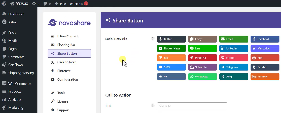Screen dimensions: 281x113
Task: Expand the Posts admin menu
Action: click(12, 33)
